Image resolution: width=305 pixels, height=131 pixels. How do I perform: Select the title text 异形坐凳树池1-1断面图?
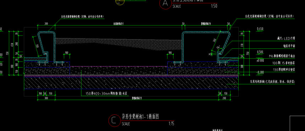point(140,116)
